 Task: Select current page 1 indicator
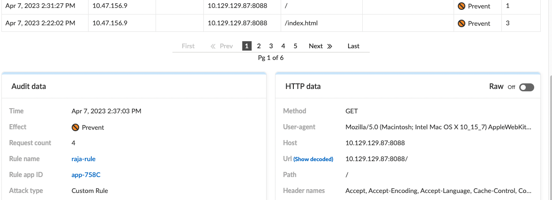(246, 46)
